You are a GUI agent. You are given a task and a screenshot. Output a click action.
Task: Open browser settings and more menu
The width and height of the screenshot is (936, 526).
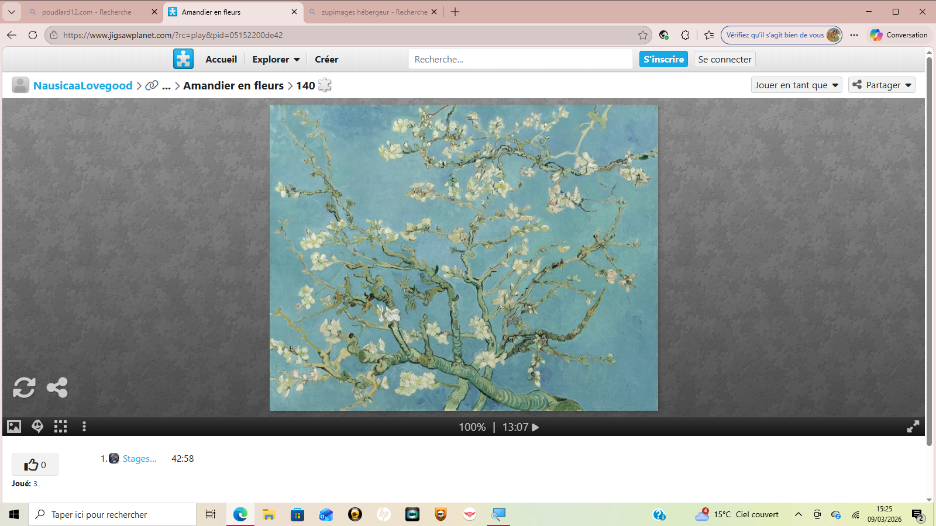pyautogui.click(x=854, y=35)
